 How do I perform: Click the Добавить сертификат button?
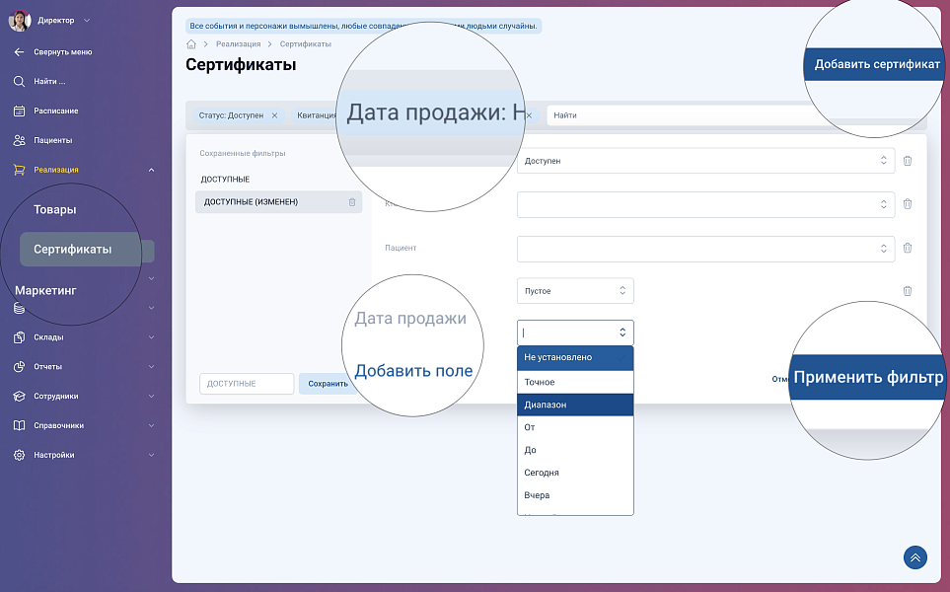(877, 64)
